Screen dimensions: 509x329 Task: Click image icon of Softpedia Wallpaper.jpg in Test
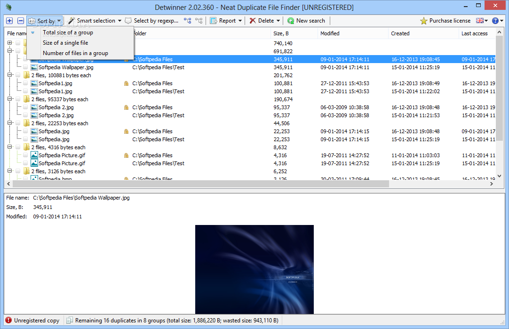(x=34, y=68)
